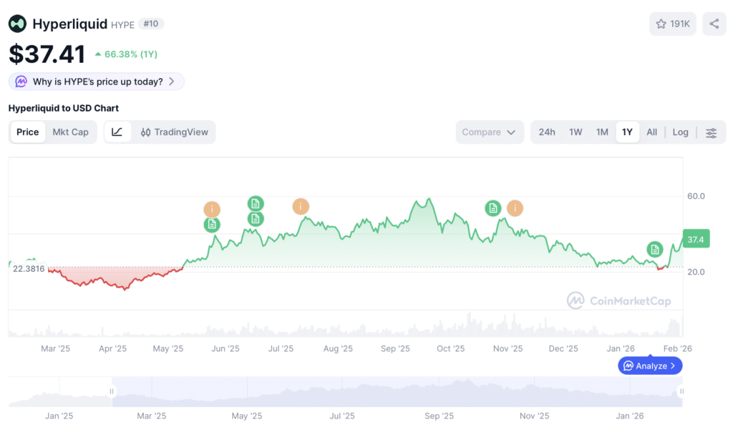Expand the Compare dropdown

(490, 132)
